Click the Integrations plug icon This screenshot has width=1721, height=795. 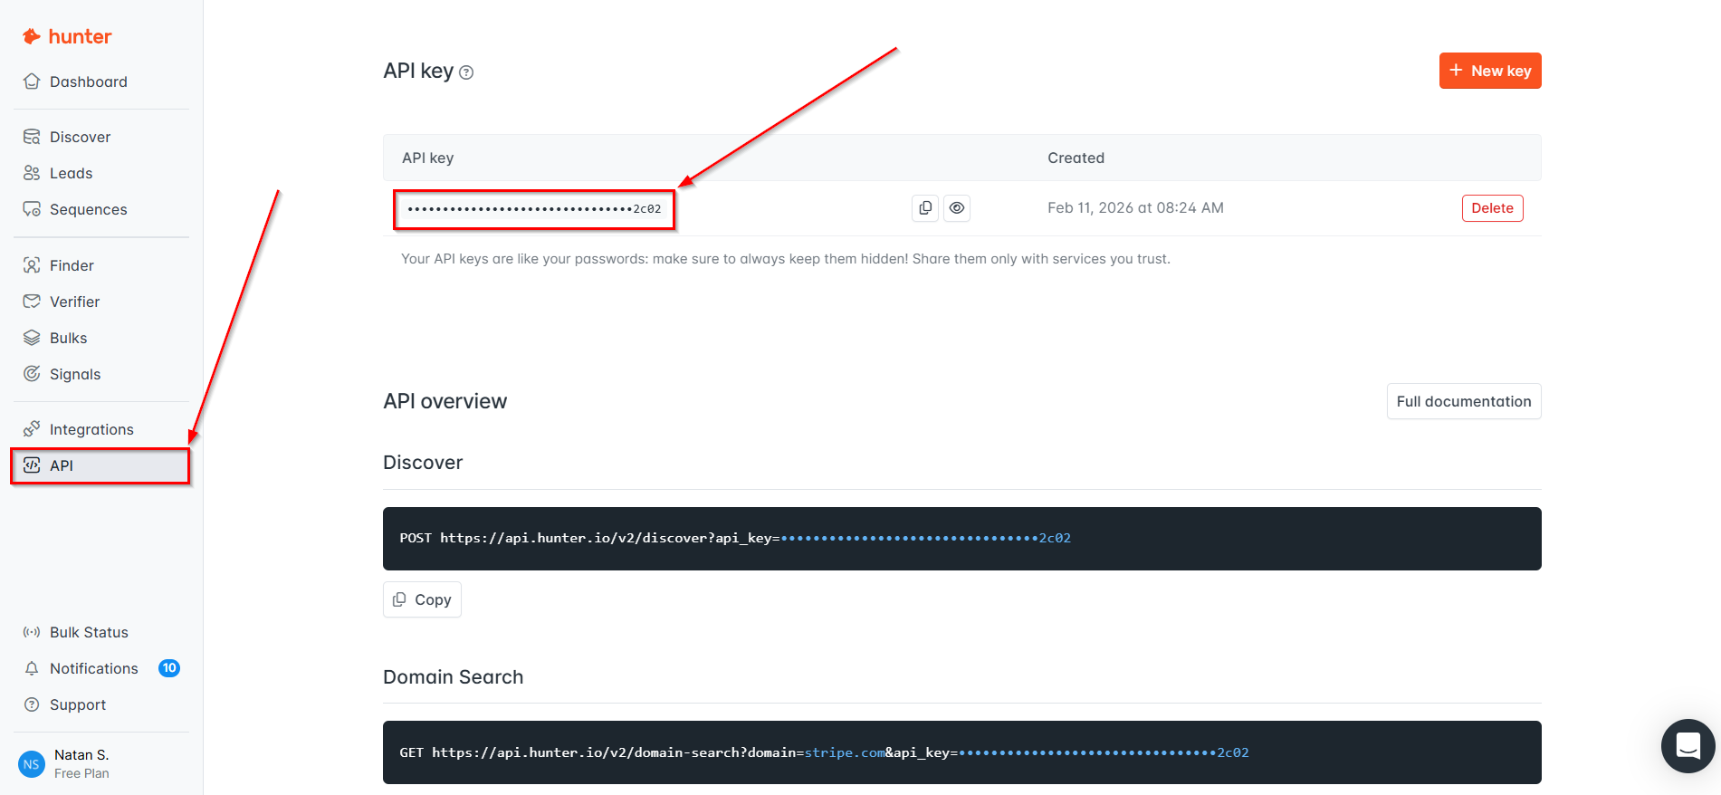pyautogui.click(x=32, y=428)
